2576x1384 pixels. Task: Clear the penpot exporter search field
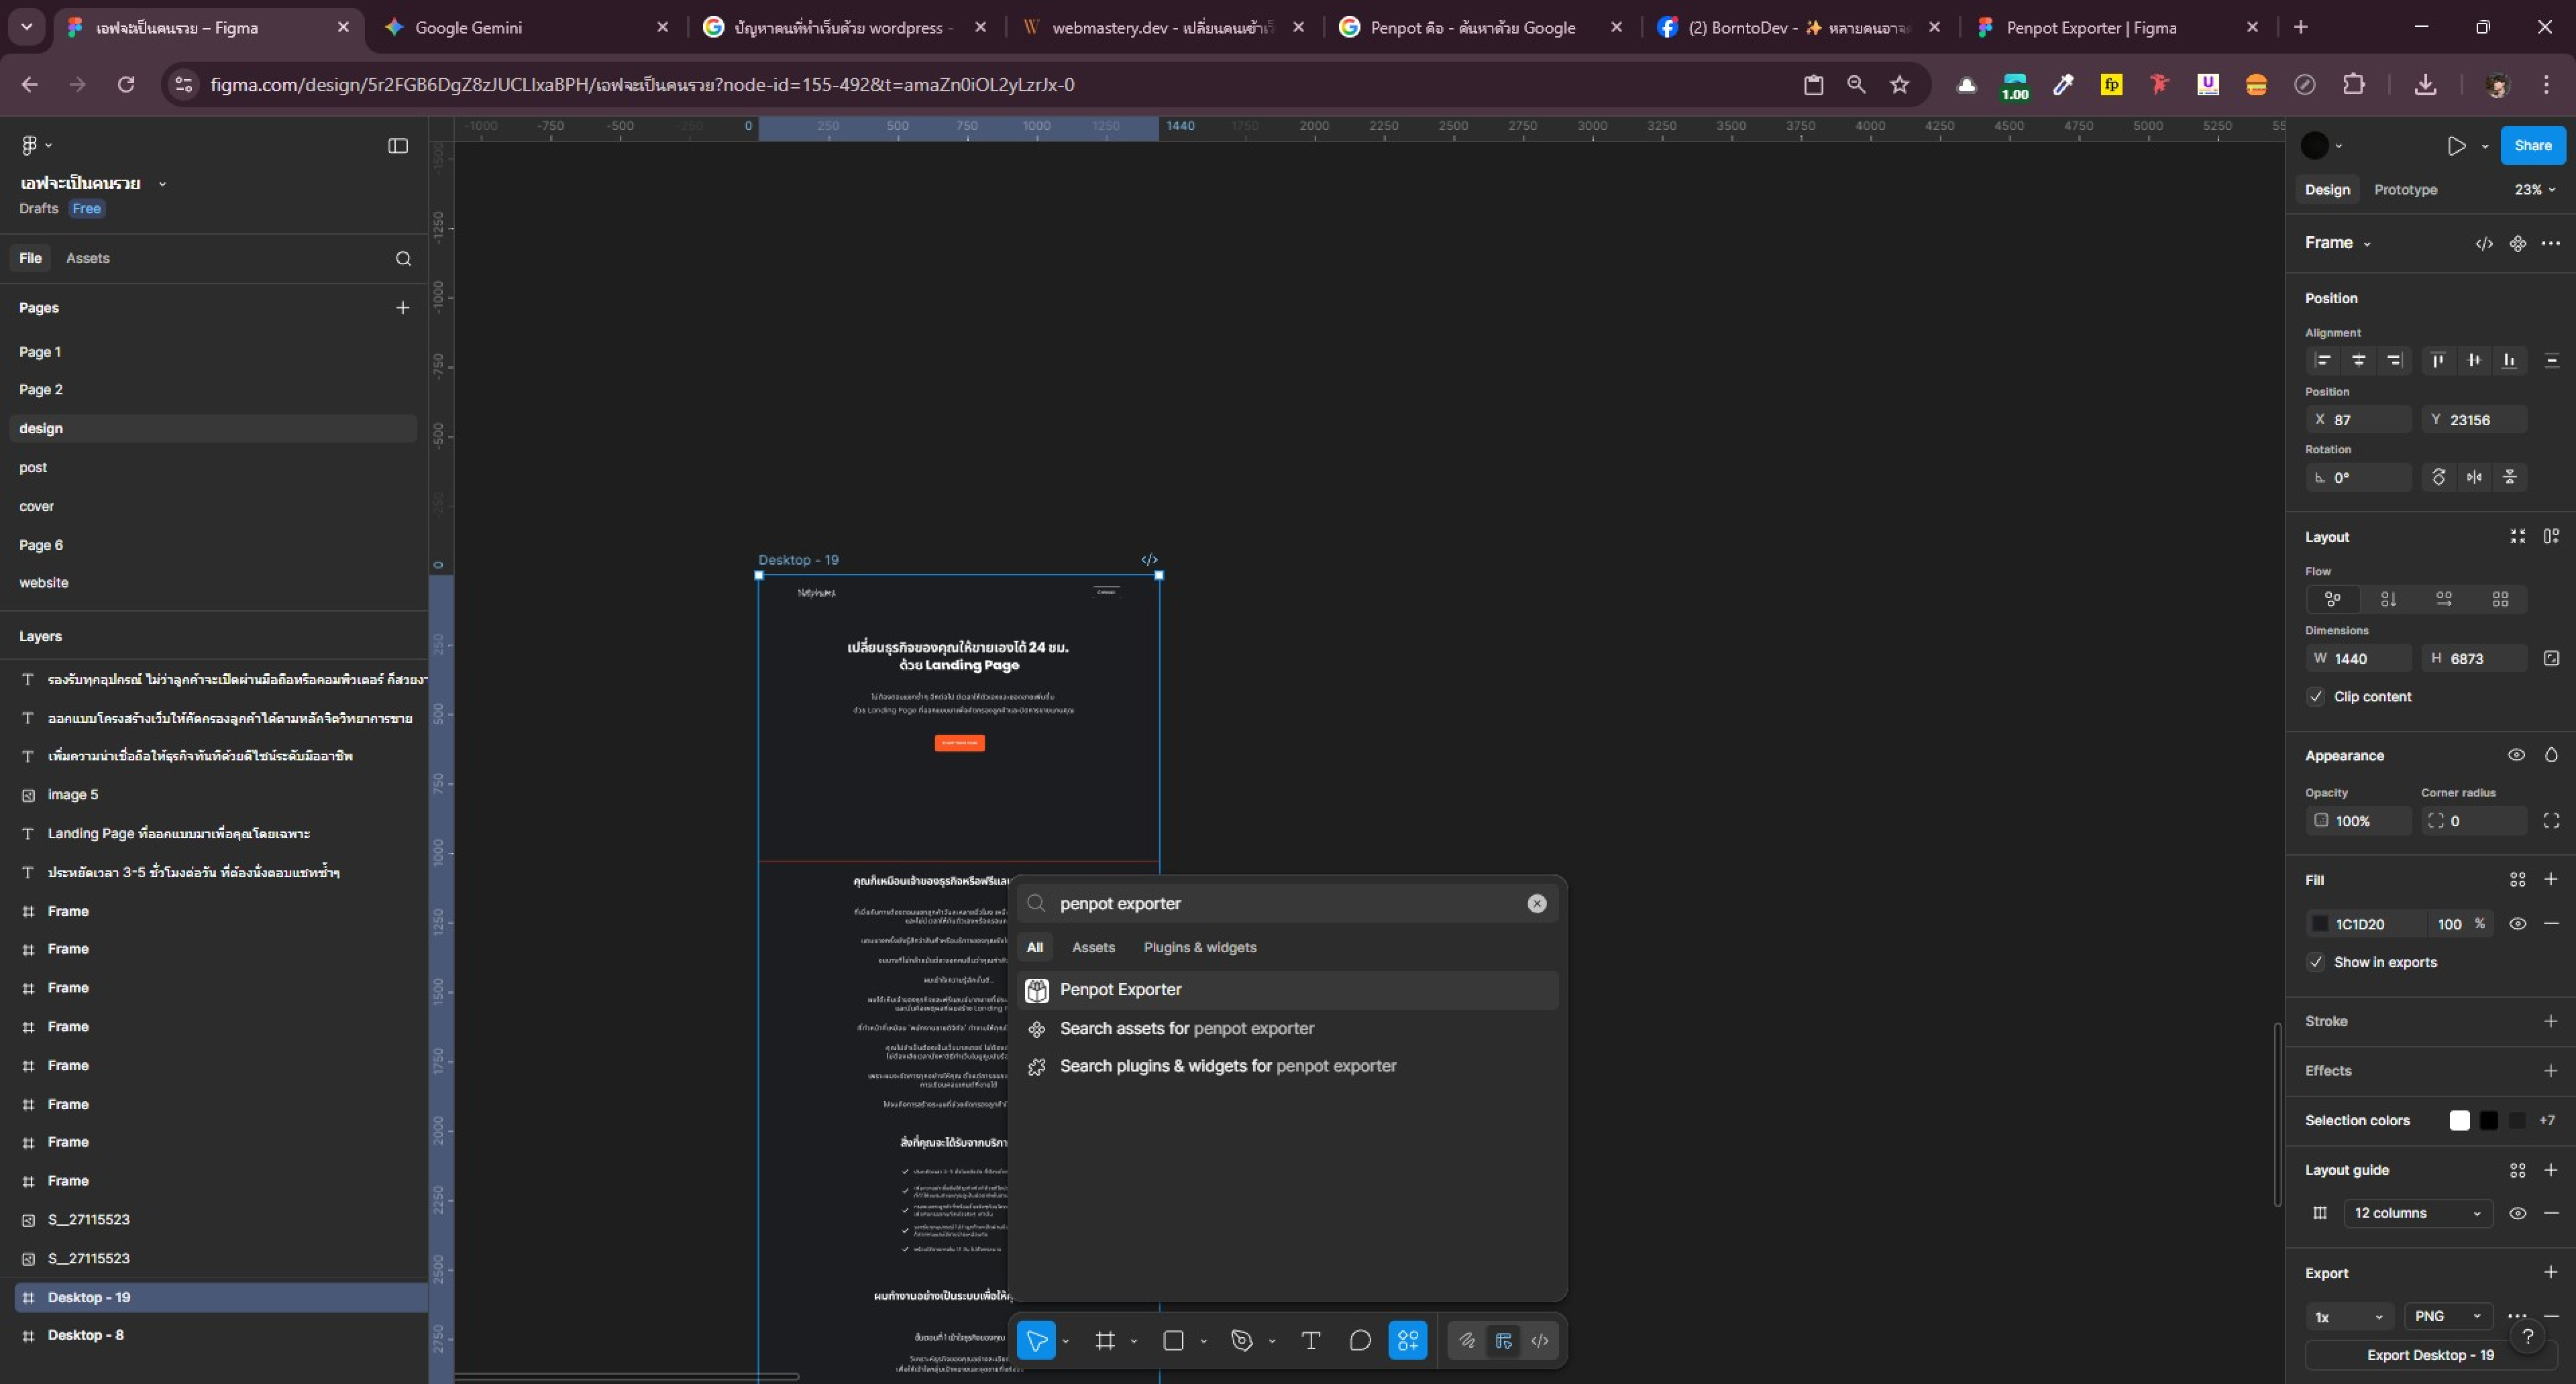pyautogui.click(x=1537, y=903)
